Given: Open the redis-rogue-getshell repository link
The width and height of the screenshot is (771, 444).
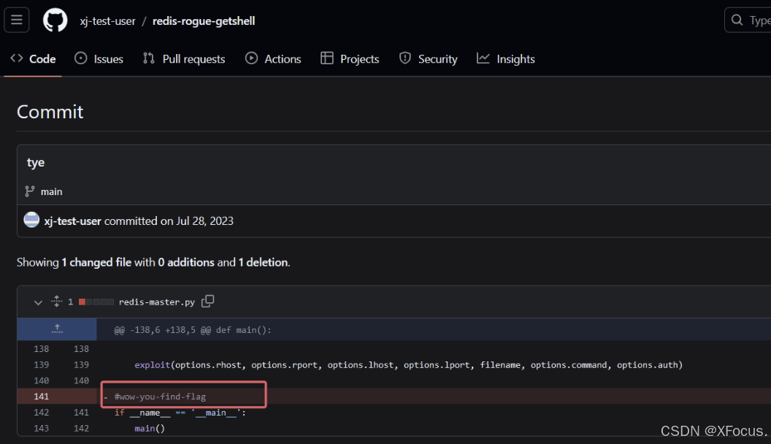Looking at the screenshot, I should tap(204, 21).
